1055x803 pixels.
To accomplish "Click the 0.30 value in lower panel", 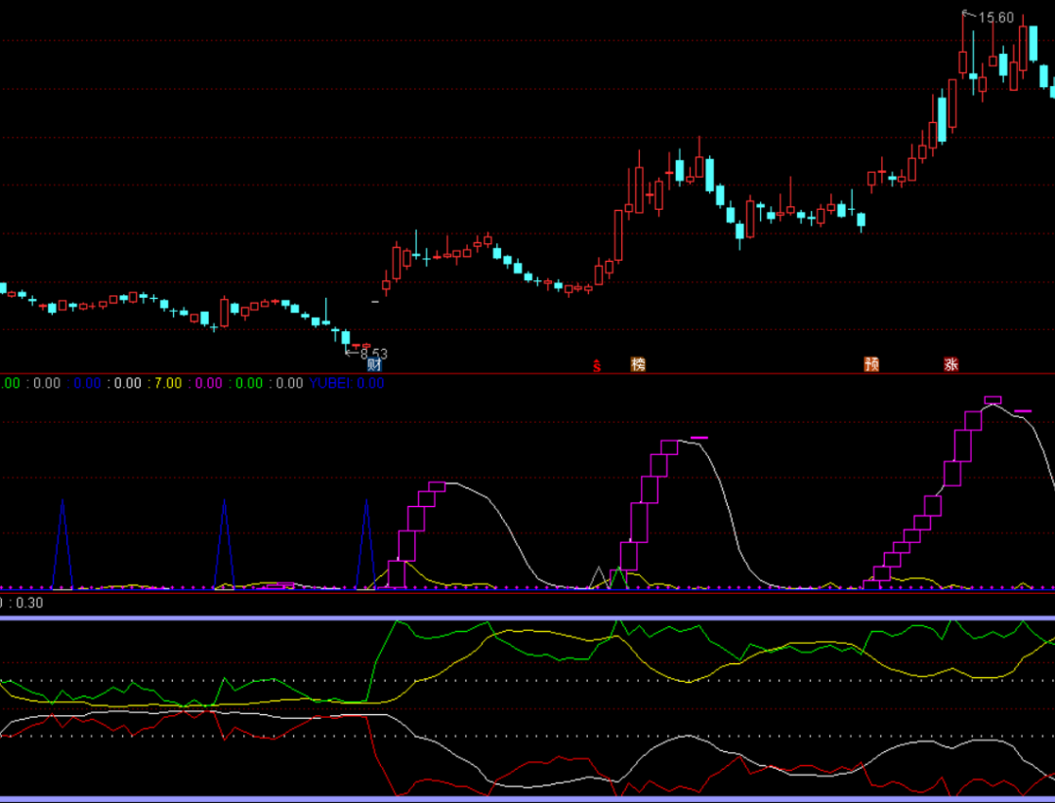I will coord(29,603).
